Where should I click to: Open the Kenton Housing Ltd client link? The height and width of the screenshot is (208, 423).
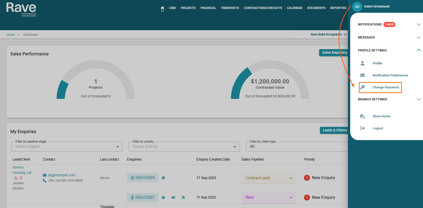22,170
